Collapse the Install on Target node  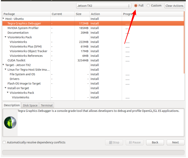pyautogui.click(x=6, y=88)
